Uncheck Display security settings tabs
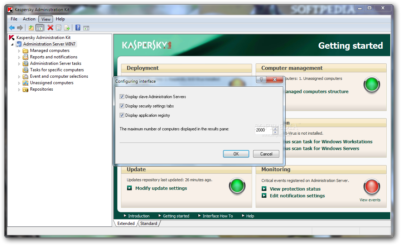This screenshot has height=245, width=401. point(122,106)
